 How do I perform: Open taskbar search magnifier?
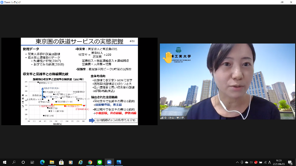(x=14, y=162)
